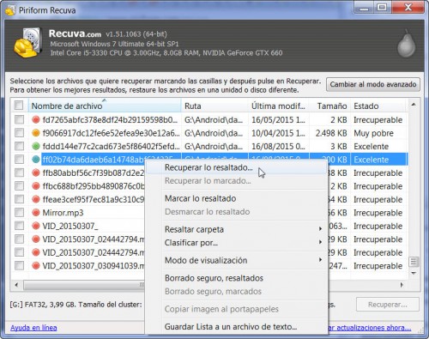Check the box for Mirror.mp3

pos(19,213)
